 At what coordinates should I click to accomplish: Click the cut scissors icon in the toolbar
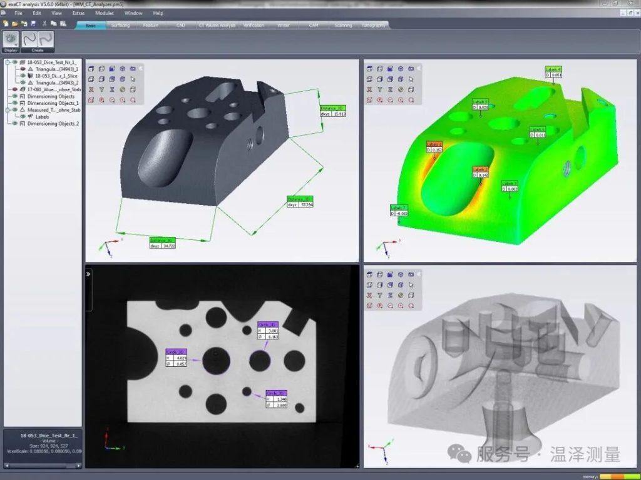point(44,24)
